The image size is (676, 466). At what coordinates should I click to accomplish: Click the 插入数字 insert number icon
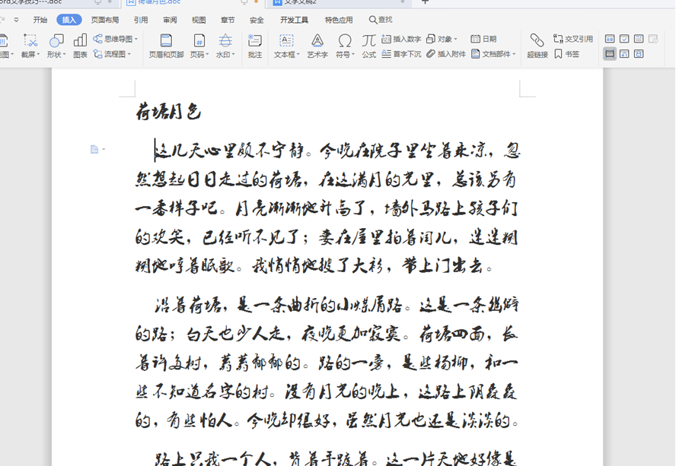[x=401, y=39]
